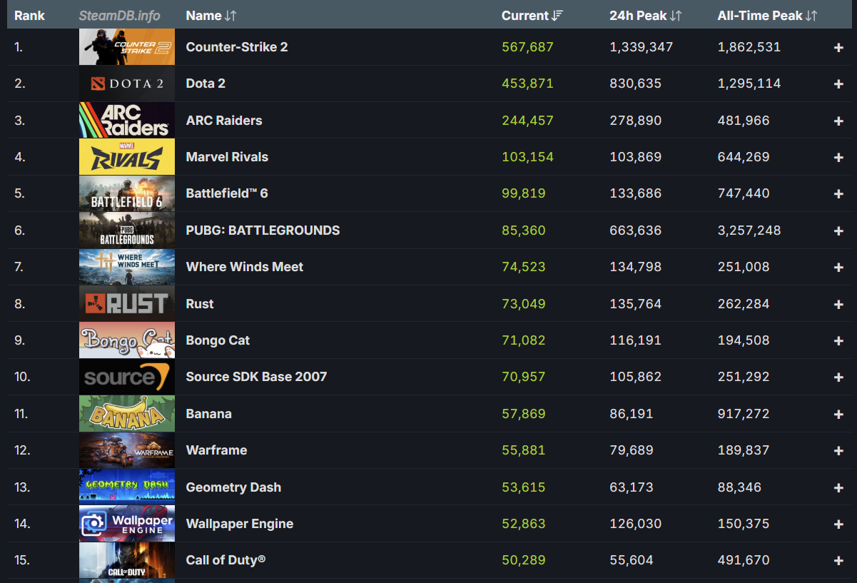Open the Bongo Cat thumbnail image
Viewport: 857px width, 583px height.
(x=127, y=340)
